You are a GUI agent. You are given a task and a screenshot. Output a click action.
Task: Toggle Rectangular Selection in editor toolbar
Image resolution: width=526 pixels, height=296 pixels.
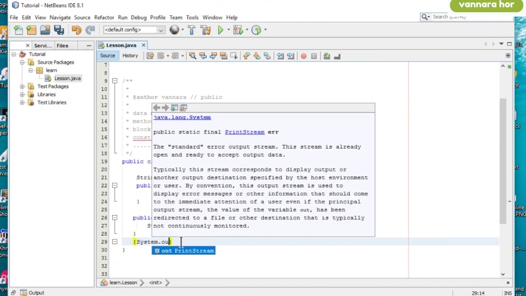tap(234, 56)
